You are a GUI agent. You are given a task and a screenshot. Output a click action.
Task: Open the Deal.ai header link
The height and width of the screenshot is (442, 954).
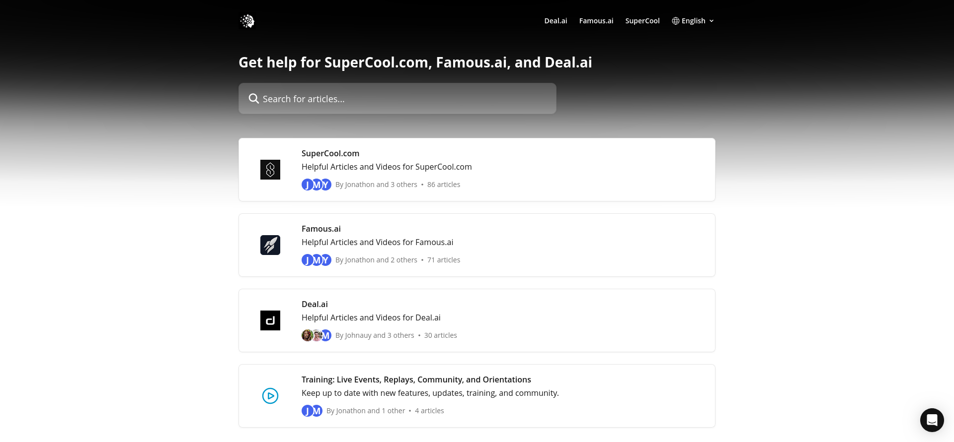coord(556,21)
